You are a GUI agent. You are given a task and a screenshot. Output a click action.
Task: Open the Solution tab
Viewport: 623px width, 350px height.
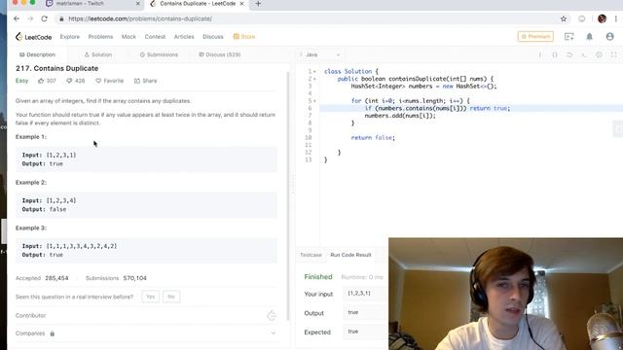point(98,54)
